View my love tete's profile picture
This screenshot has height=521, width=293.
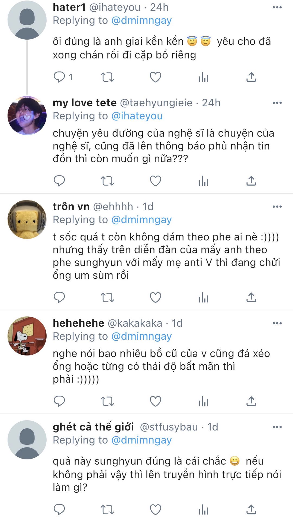(27, 116)
